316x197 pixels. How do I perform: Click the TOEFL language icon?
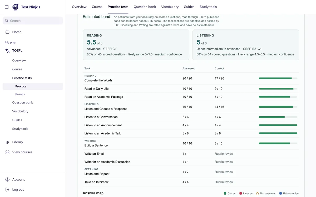point(7,50)
